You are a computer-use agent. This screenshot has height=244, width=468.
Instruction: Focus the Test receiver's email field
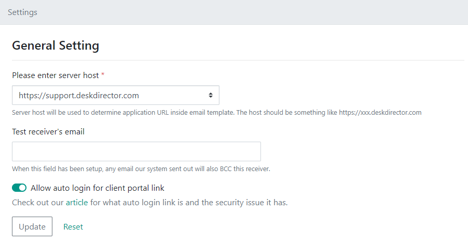[136, 151]
